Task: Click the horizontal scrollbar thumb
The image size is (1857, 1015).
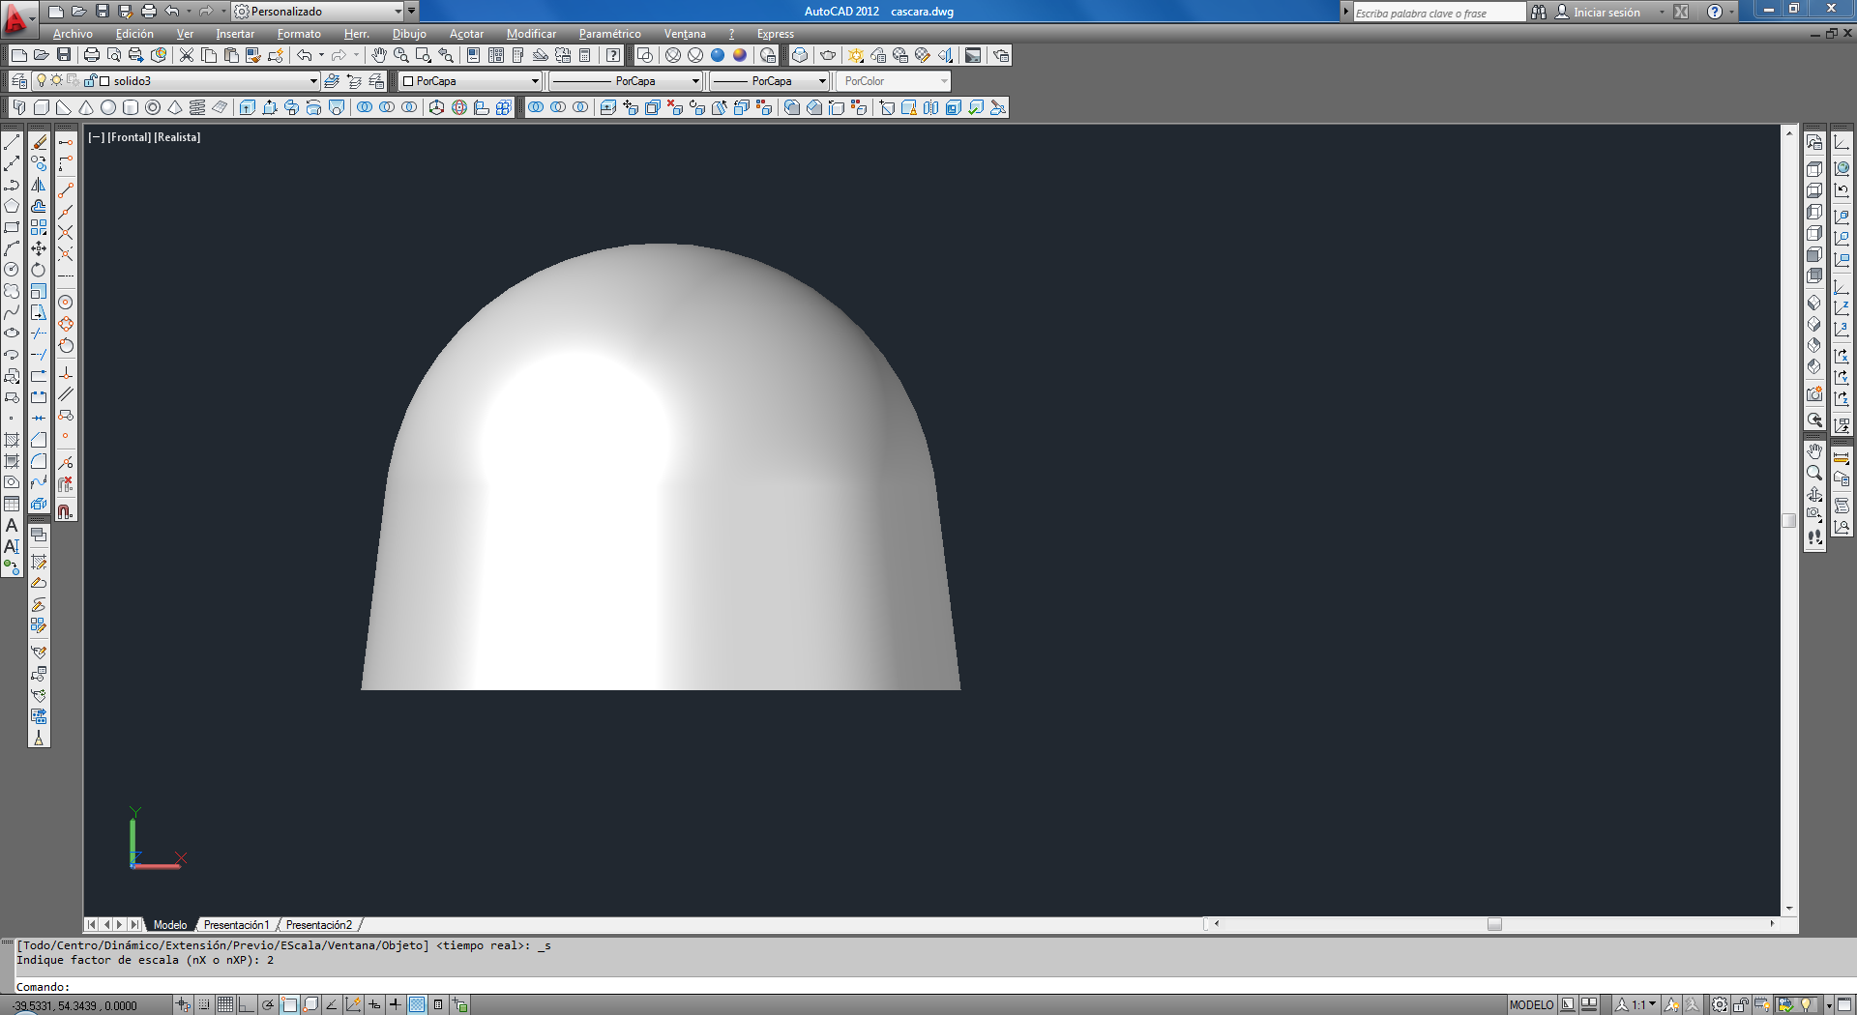Action: point(1494,924)
